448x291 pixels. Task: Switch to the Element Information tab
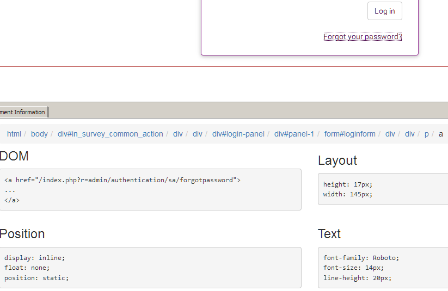(x=23, y=112)
